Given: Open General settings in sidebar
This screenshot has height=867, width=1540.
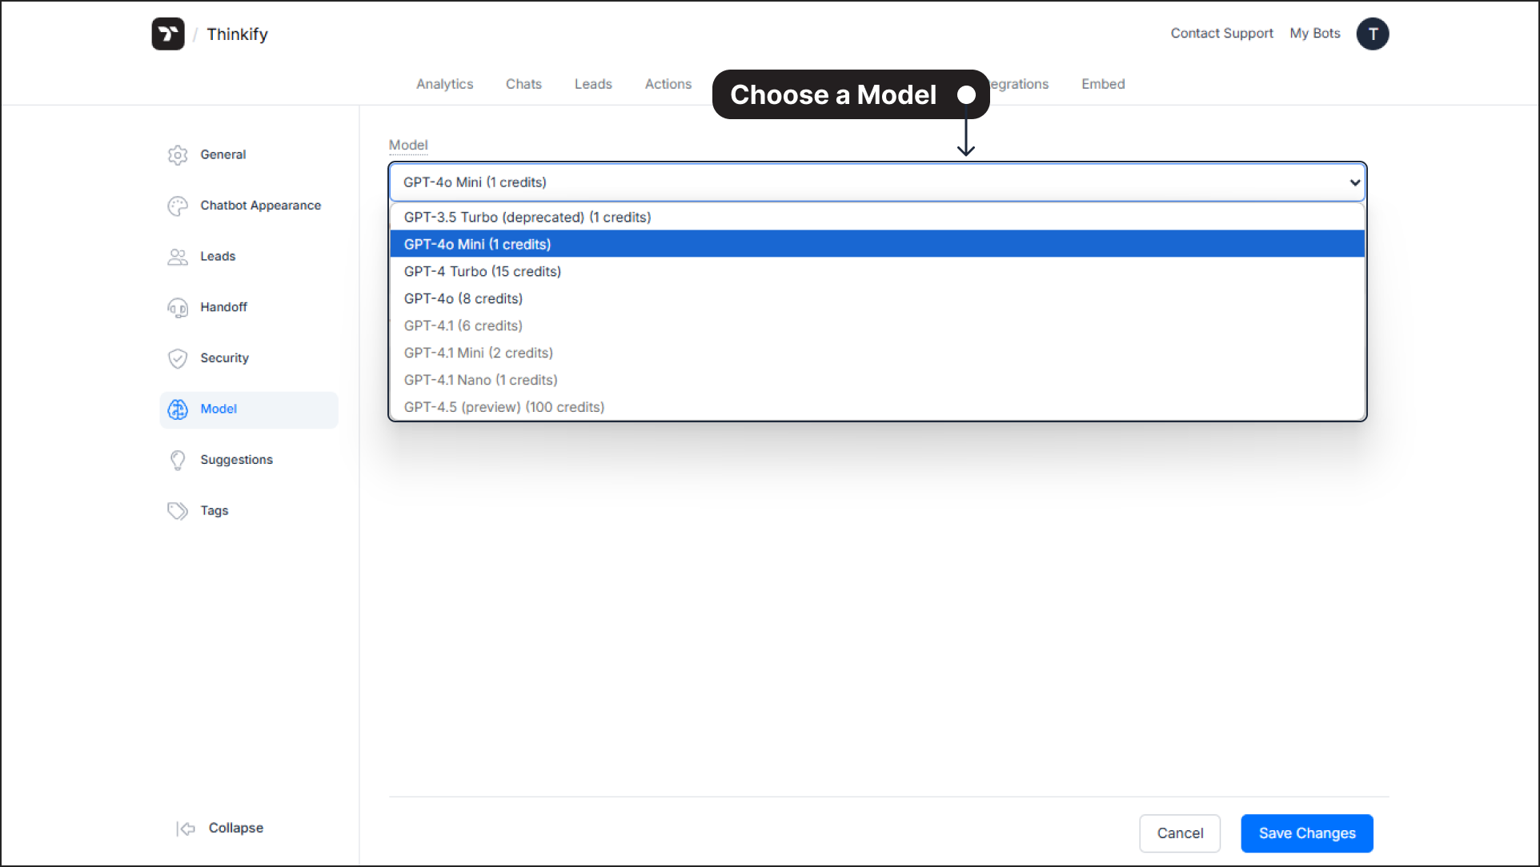Looking at the screenshot, I should click(x=249, y=154).
